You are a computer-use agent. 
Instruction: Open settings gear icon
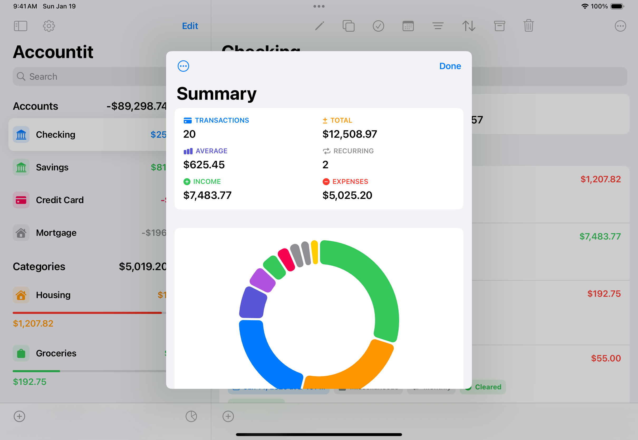[49, 26]
